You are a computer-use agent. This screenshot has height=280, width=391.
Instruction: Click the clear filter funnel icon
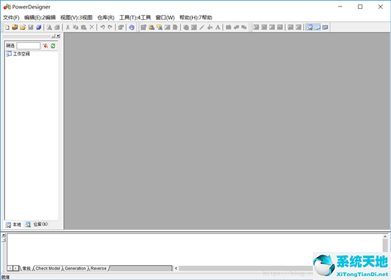(x=45, y=46)
